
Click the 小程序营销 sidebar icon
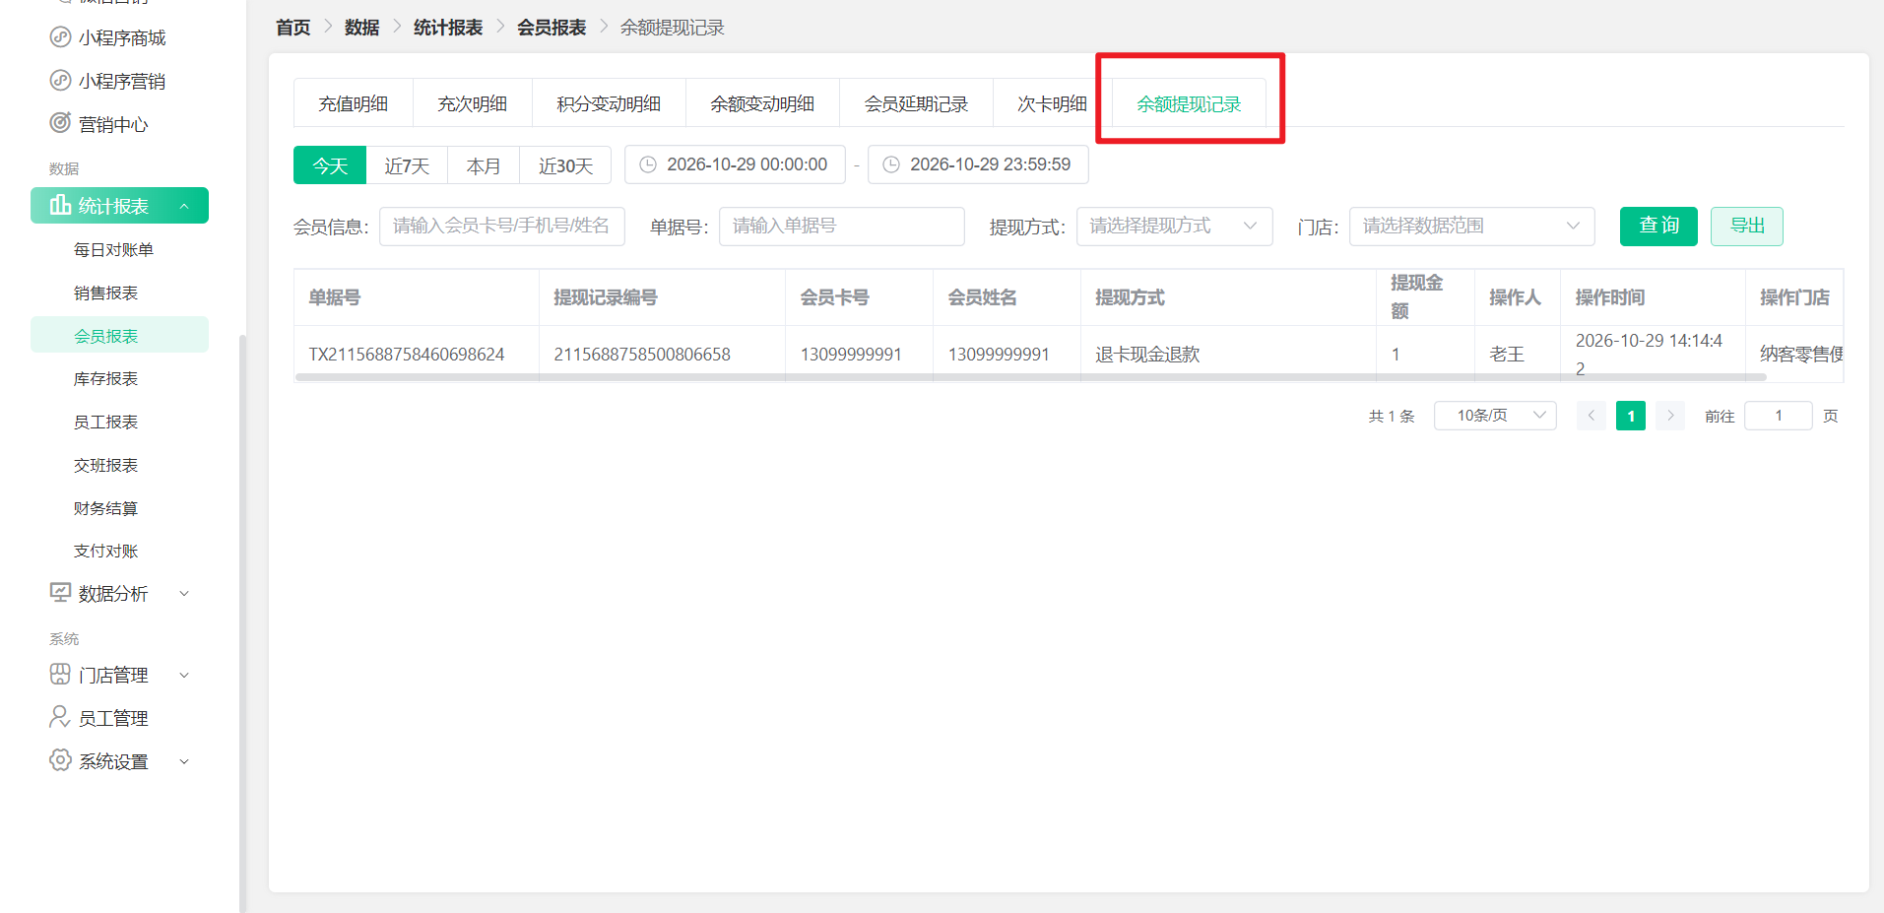pos(60,81)
